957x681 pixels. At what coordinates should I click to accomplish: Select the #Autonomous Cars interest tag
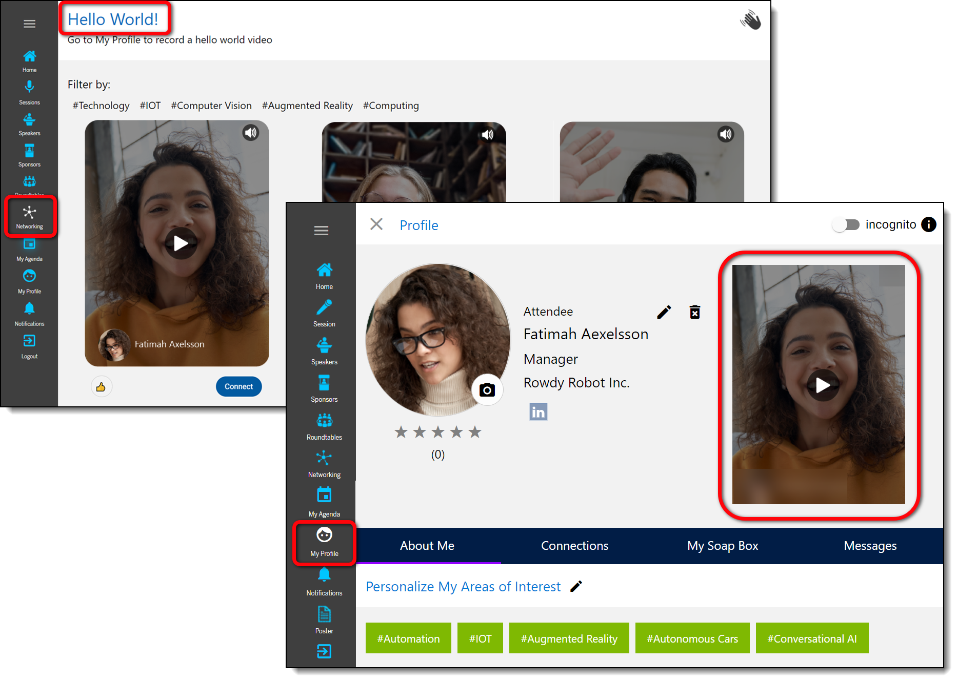692,638
